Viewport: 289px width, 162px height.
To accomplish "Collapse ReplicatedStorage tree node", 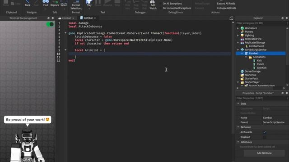I will tap(238, 42).
